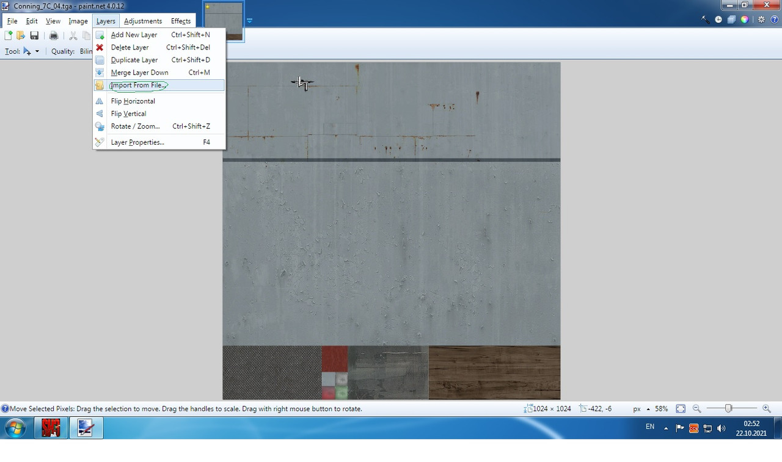
Task: Click the 58% zoom percentage value
Action: coord(662,409)
